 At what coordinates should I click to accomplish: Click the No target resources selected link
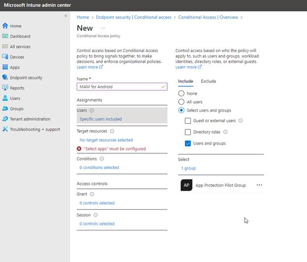106,140
